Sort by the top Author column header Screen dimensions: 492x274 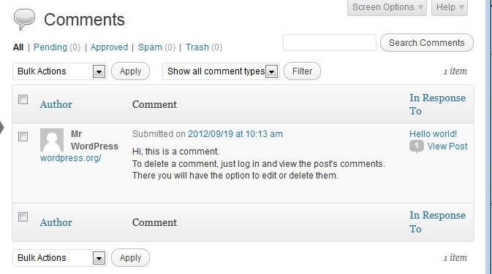coord(56,104)
